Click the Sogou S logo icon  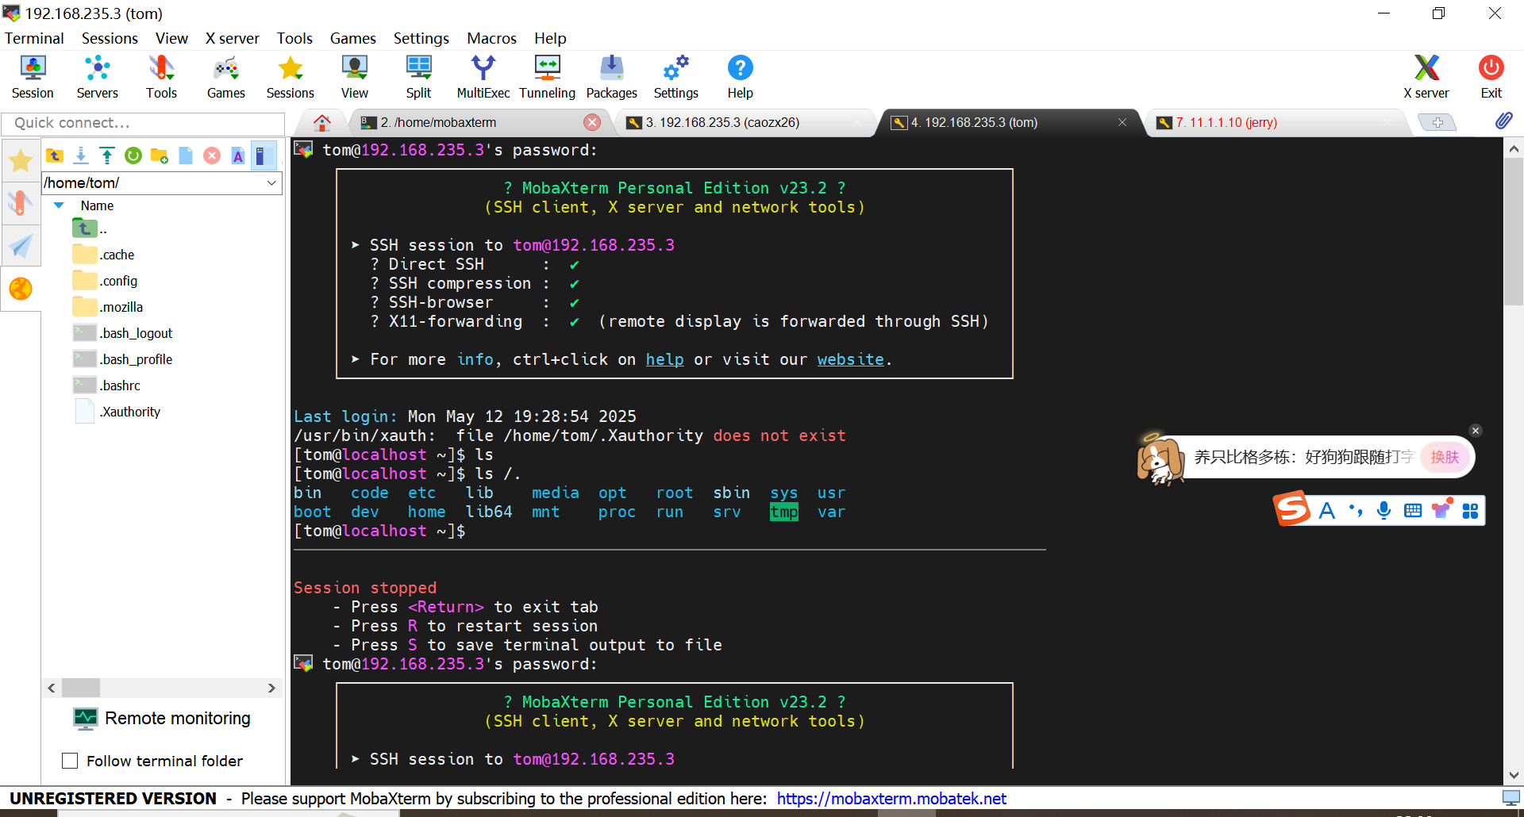tap(1292, 508)
